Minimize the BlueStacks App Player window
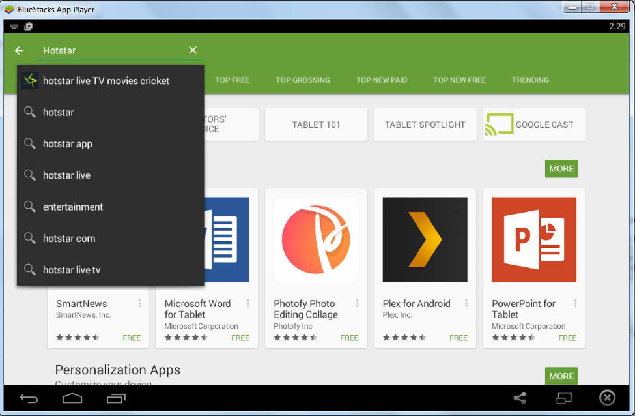The image size is (635, 416). (572, 7)
